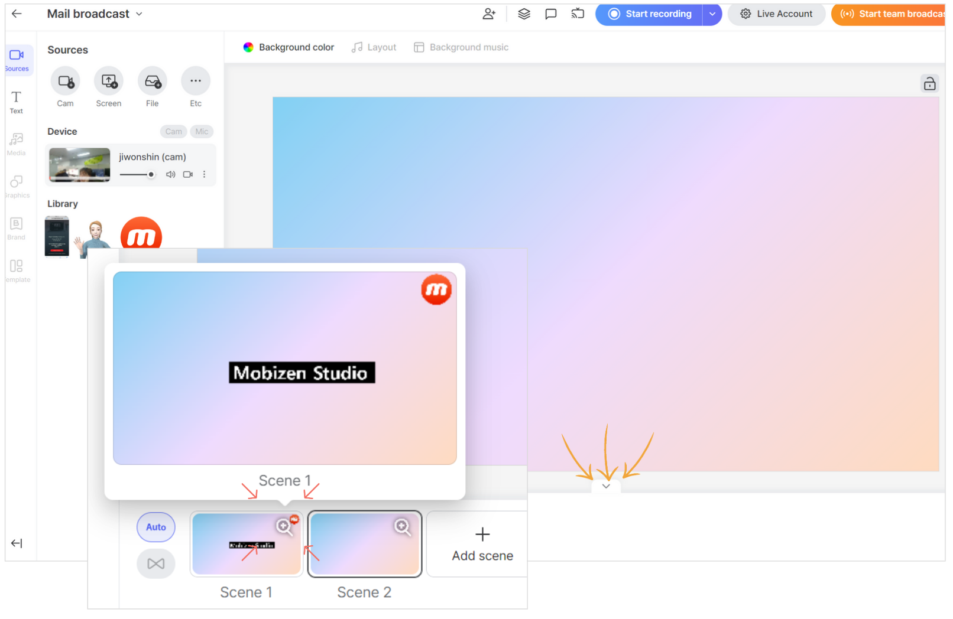Mute the jiwonshin camera audio
Screen dimensions: 953x619
point(170,174)
